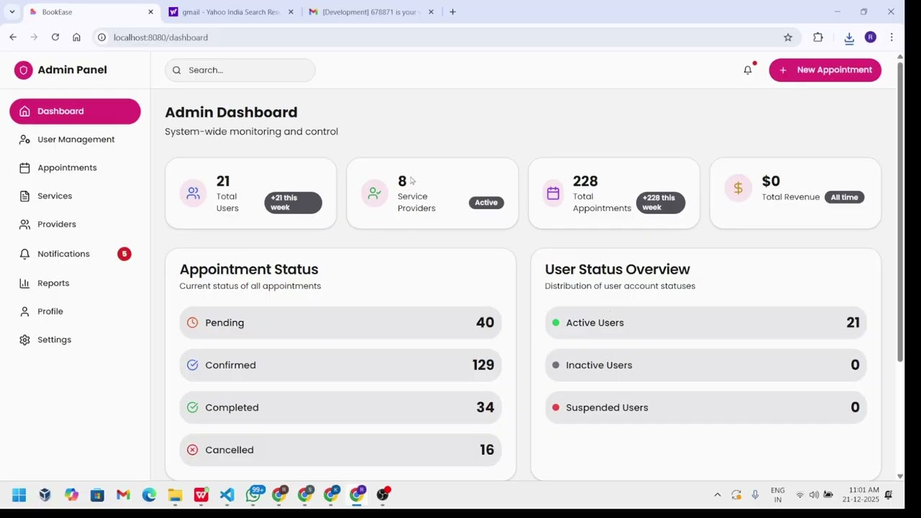Image resolution: width=921 pixels, height=518 pixels.
Task: Open Providers from the sidebar
Action: pyautogui.click(x=75, y=224)
